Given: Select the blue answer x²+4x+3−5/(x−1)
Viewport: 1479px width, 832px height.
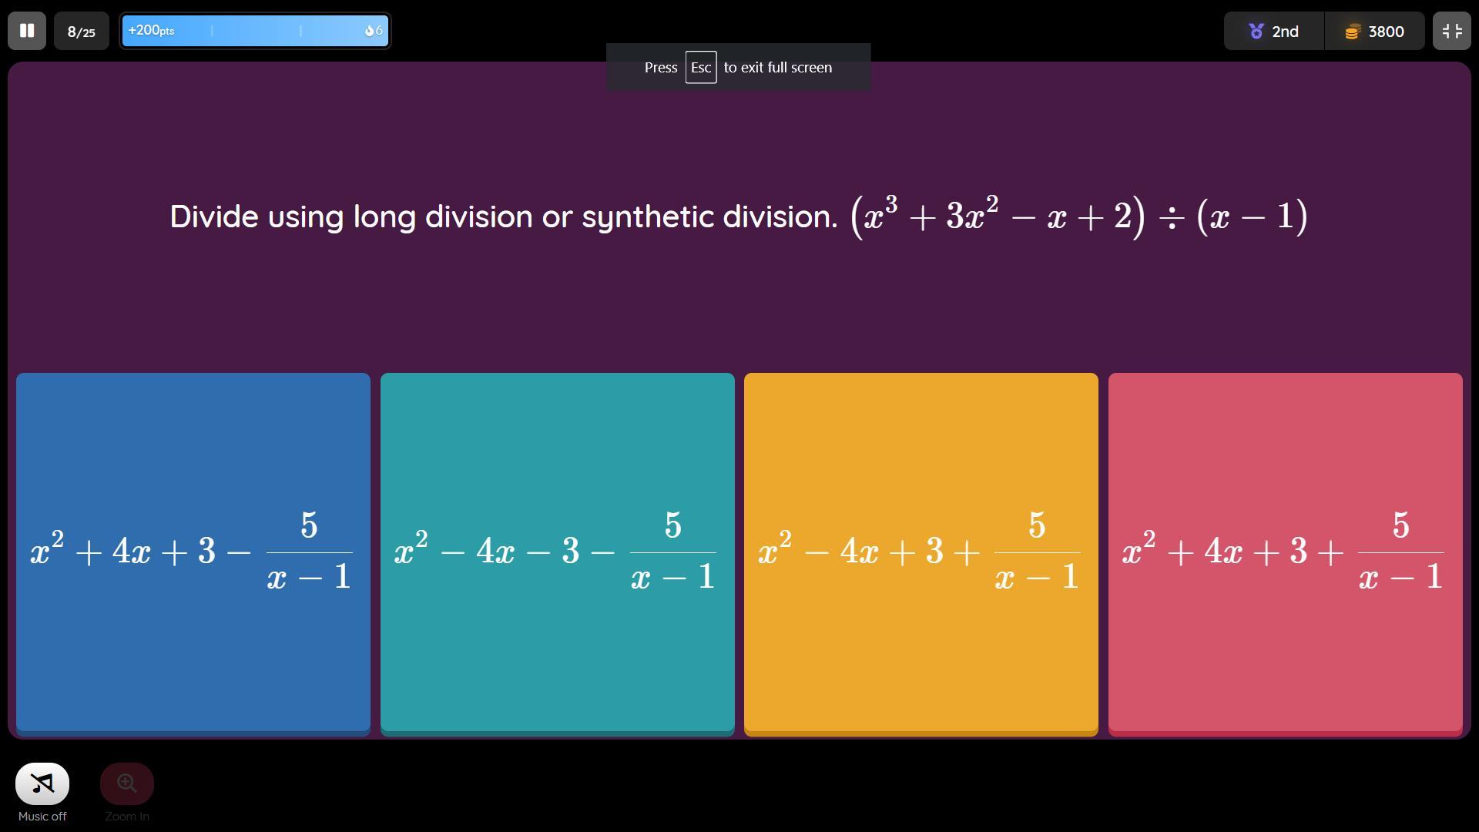Looking at the screenshot, I should click(193, 552).
